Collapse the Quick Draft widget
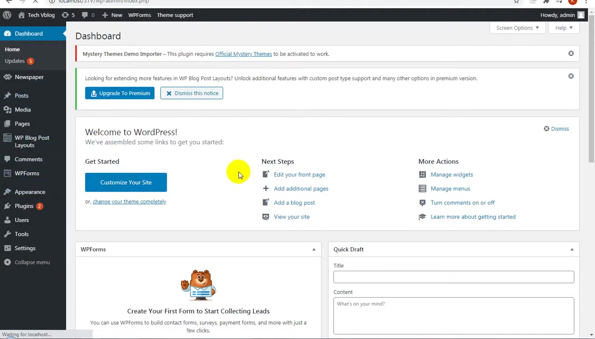The height and width of the screenshot is (339, 595). coord(572,250)
